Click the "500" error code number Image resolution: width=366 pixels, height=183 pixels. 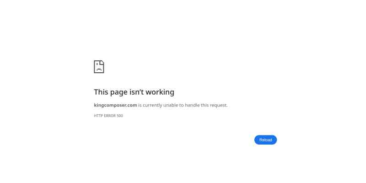(x=120, y=116)
